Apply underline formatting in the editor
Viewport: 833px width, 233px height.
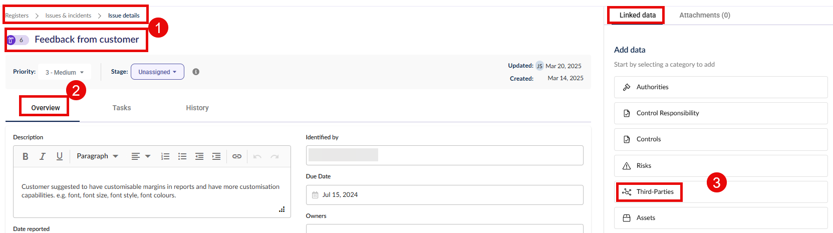click(60, 156)
